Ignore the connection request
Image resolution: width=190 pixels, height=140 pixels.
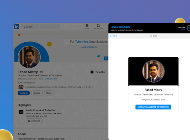(x=37, y=93)
